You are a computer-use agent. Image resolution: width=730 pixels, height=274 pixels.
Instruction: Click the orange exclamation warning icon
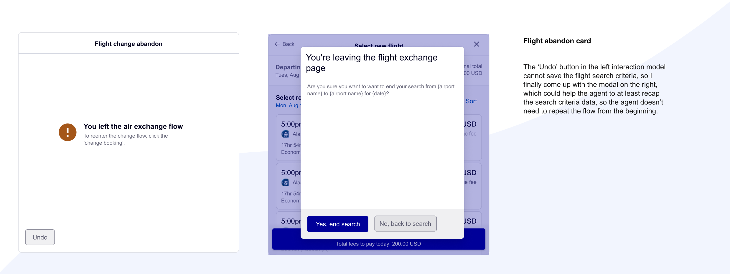(67, 132)
